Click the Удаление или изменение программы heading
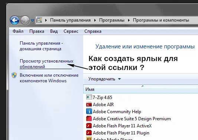This screenshot has height=140, width=198. 145,47
